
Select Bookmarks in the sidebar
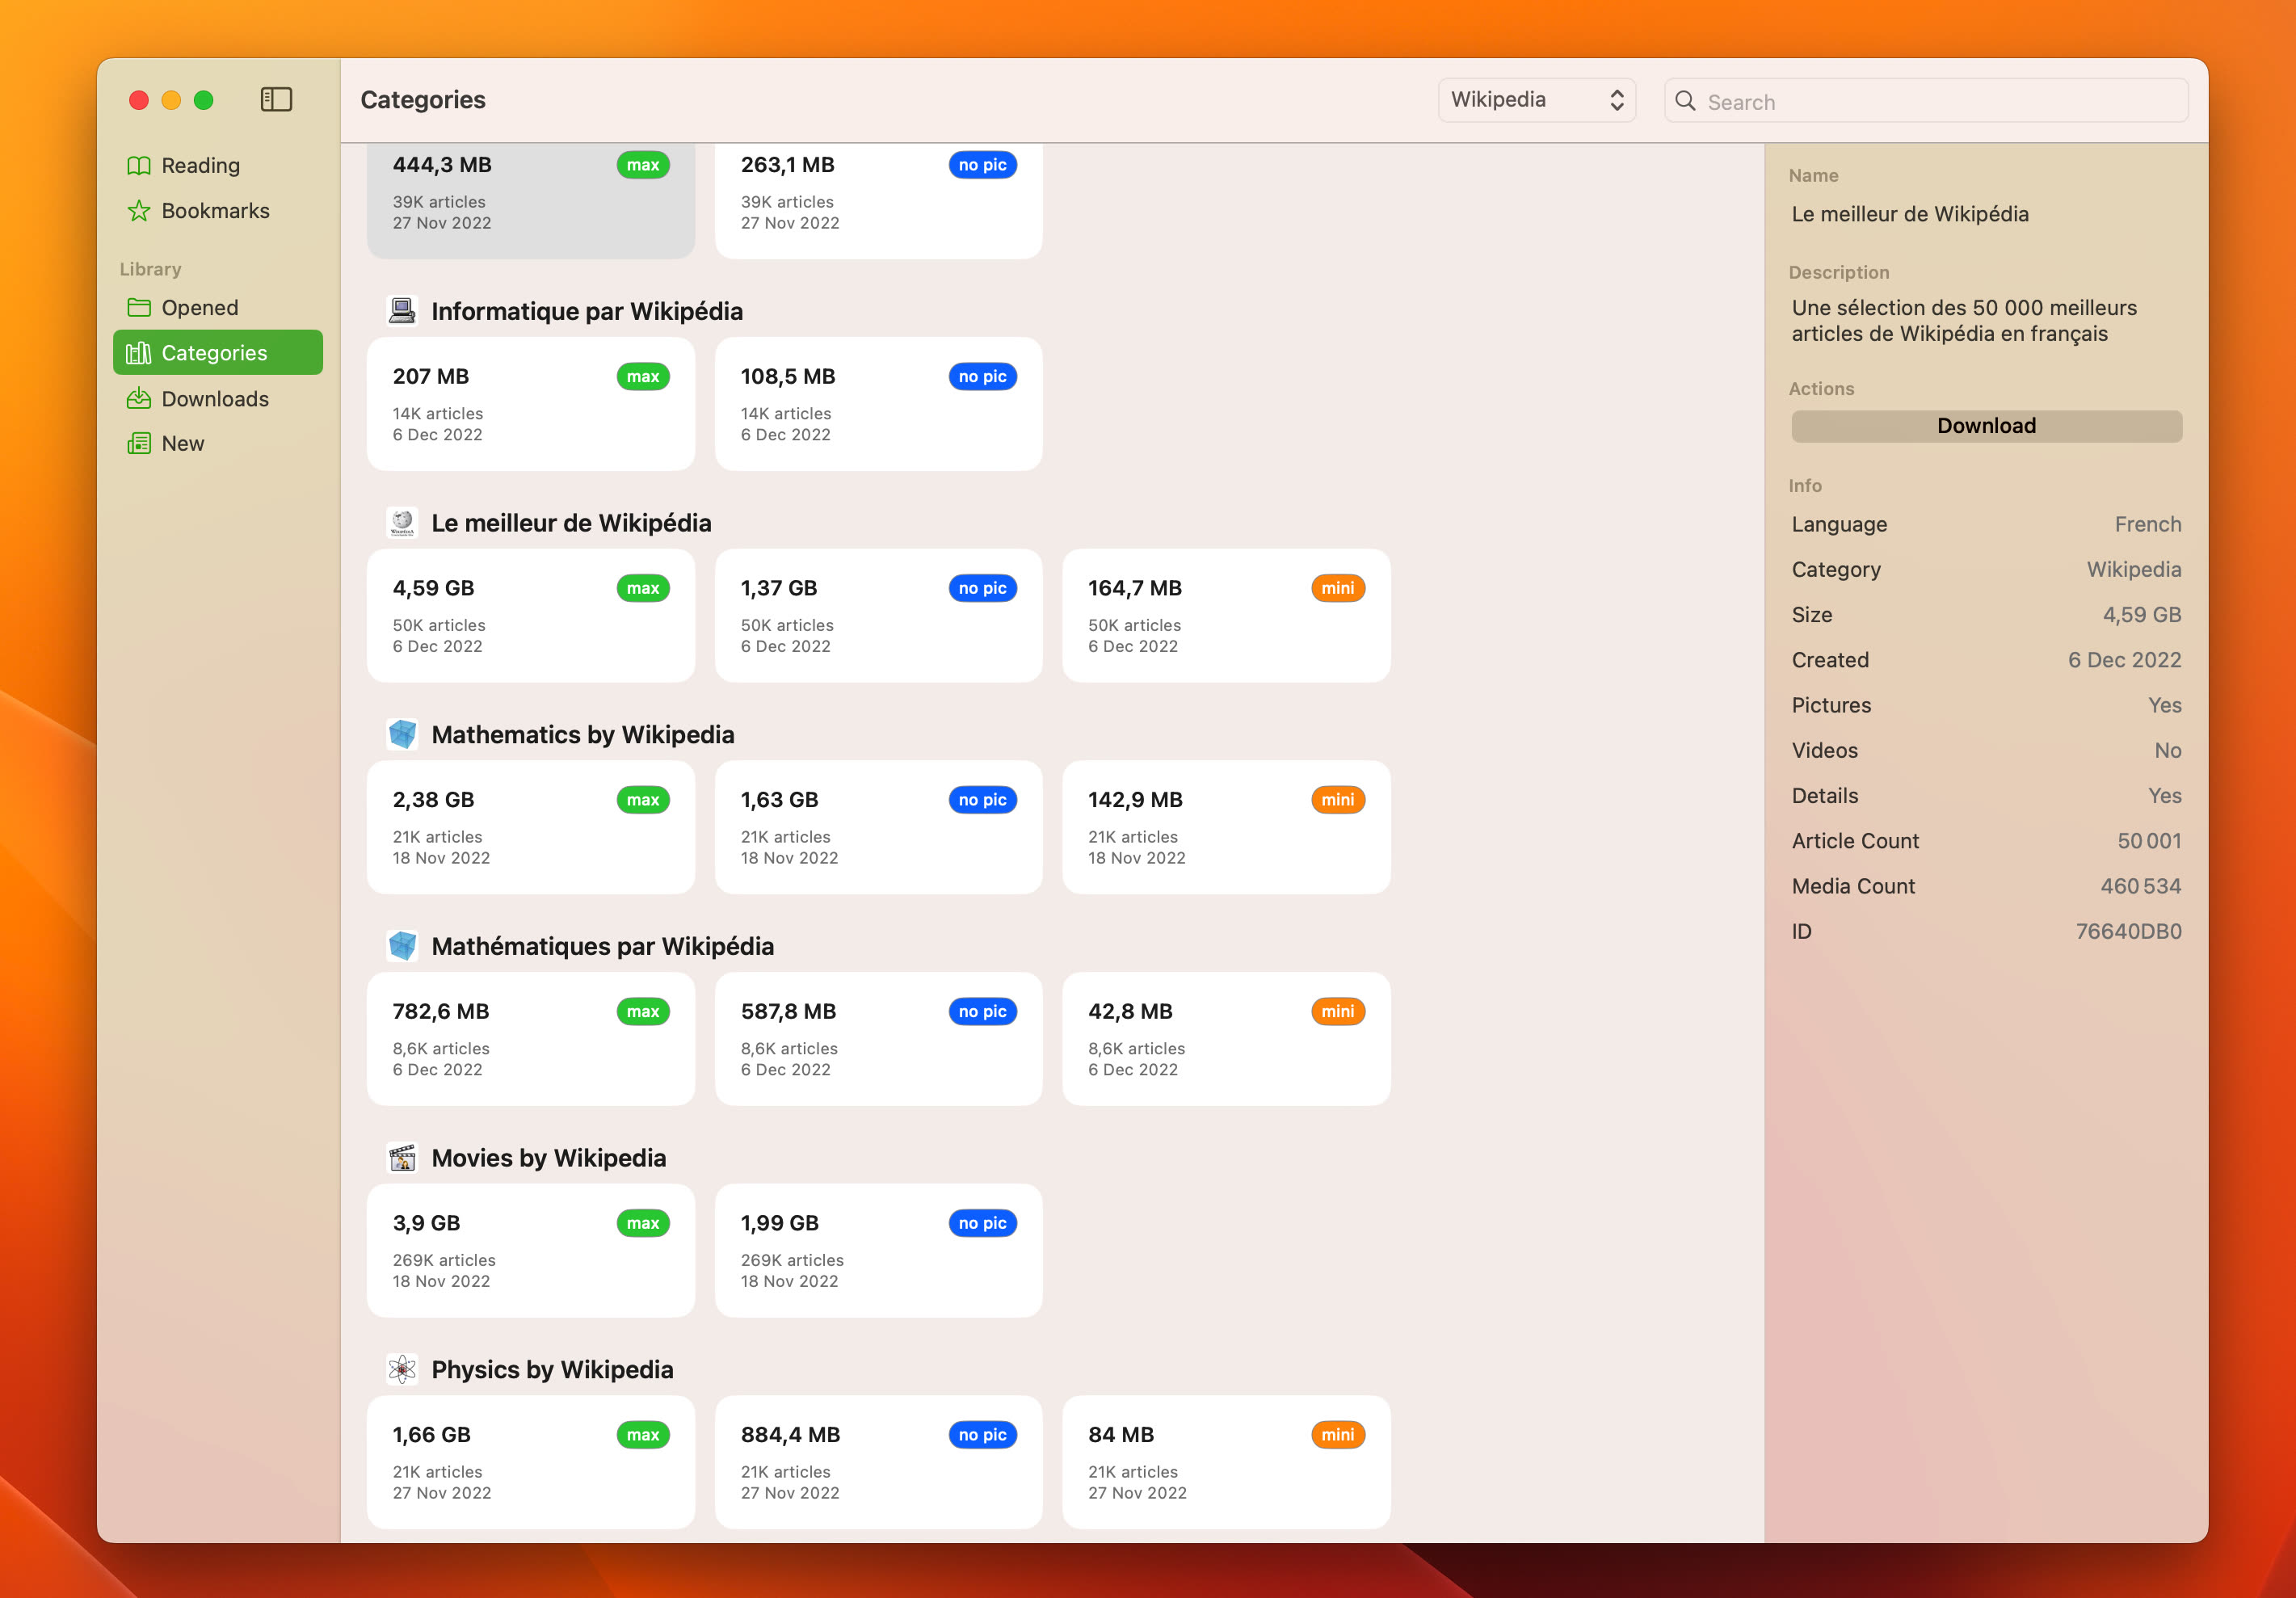click(215, 210)
